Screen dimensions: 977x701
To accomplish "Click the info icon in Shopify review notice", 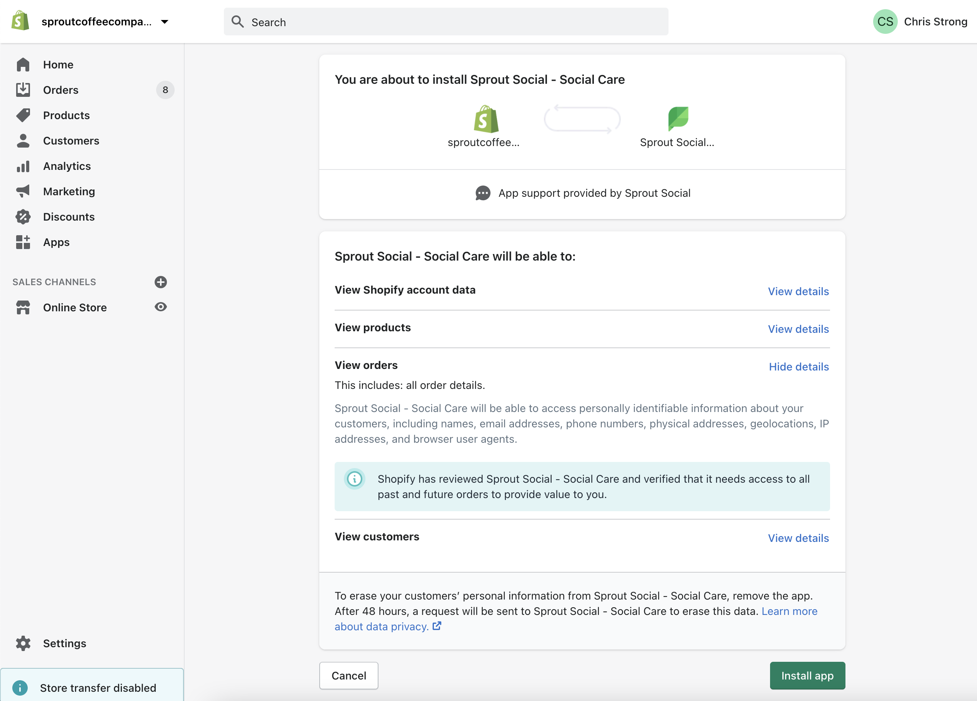I will (x=355, y=478).
